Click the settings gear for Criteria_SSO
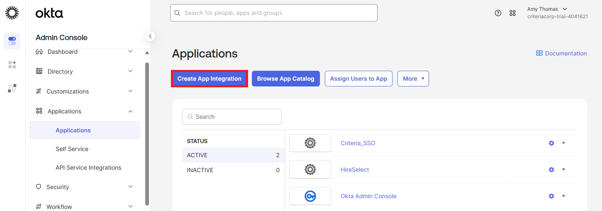Image resolution: width=602 pixels, height=211 pixels. [551, 143]
